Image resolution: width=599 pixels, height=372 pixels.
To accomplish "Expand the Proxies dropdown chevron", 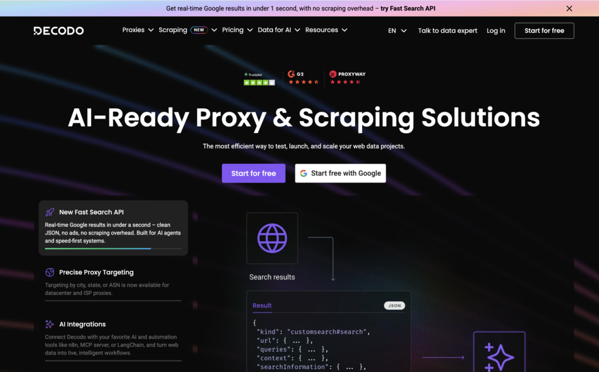I will (151, 30).
